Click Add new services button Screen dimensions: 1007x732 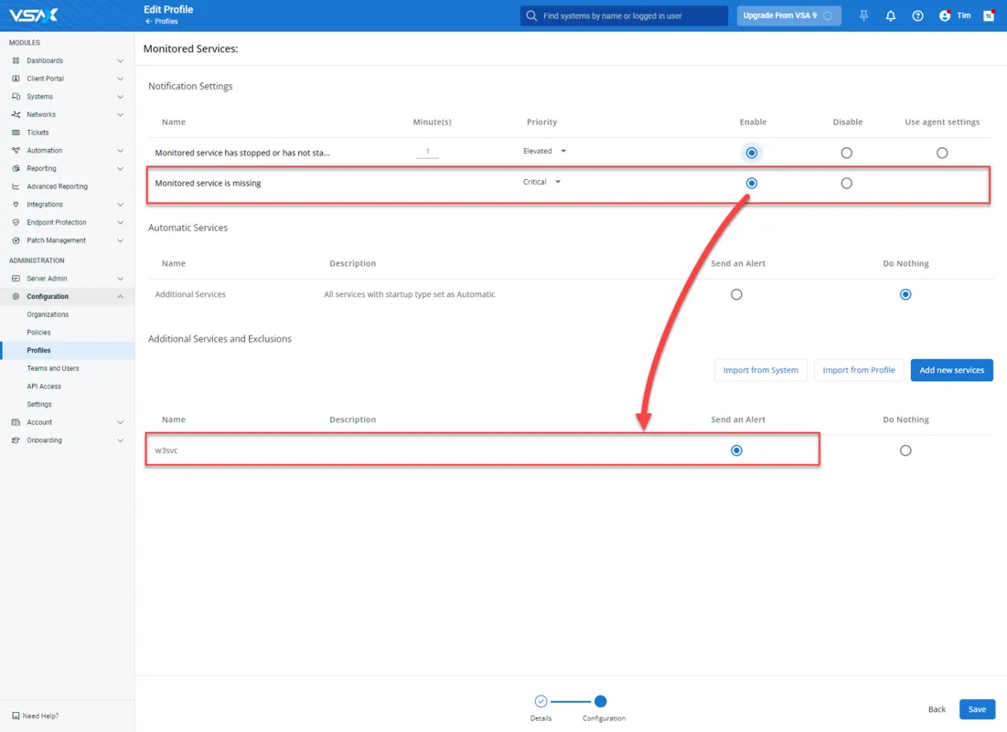[951, 370]
